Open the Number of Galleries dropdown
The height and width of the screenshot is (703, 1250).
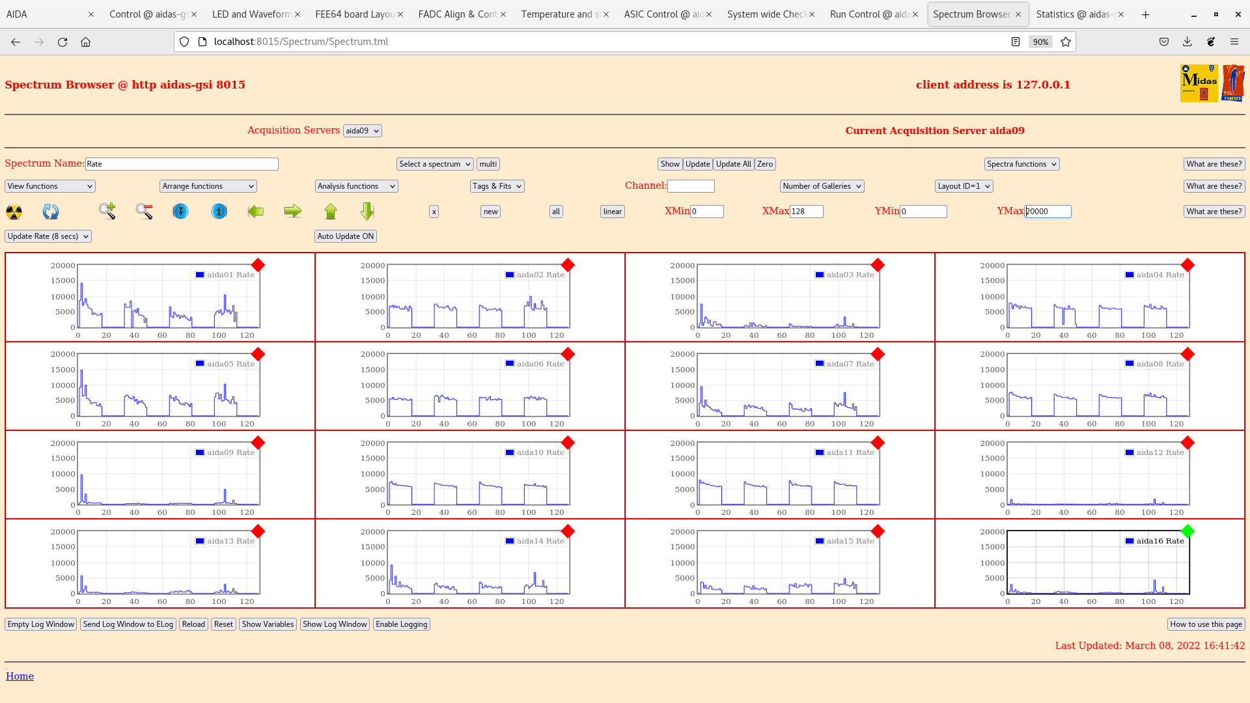click(822, 186)
